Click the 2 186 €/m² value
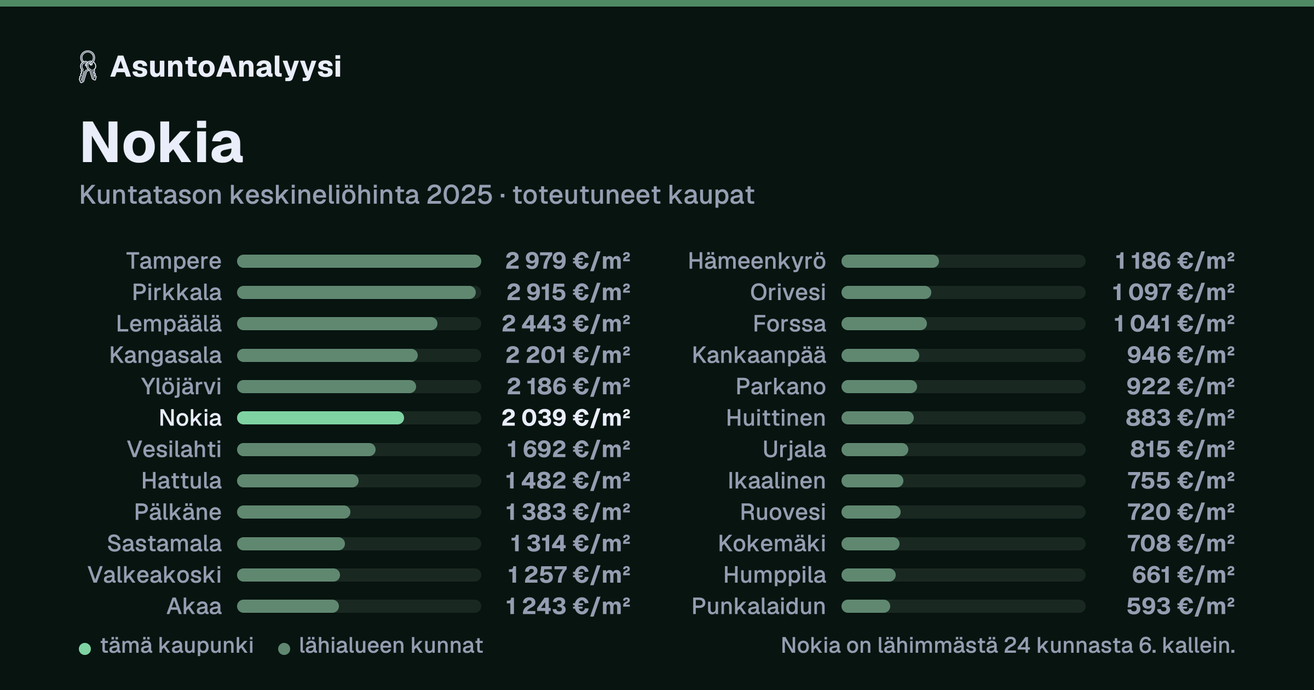Image resolution: width=1314 pixels, height=690 pixels. pos(568,387)
